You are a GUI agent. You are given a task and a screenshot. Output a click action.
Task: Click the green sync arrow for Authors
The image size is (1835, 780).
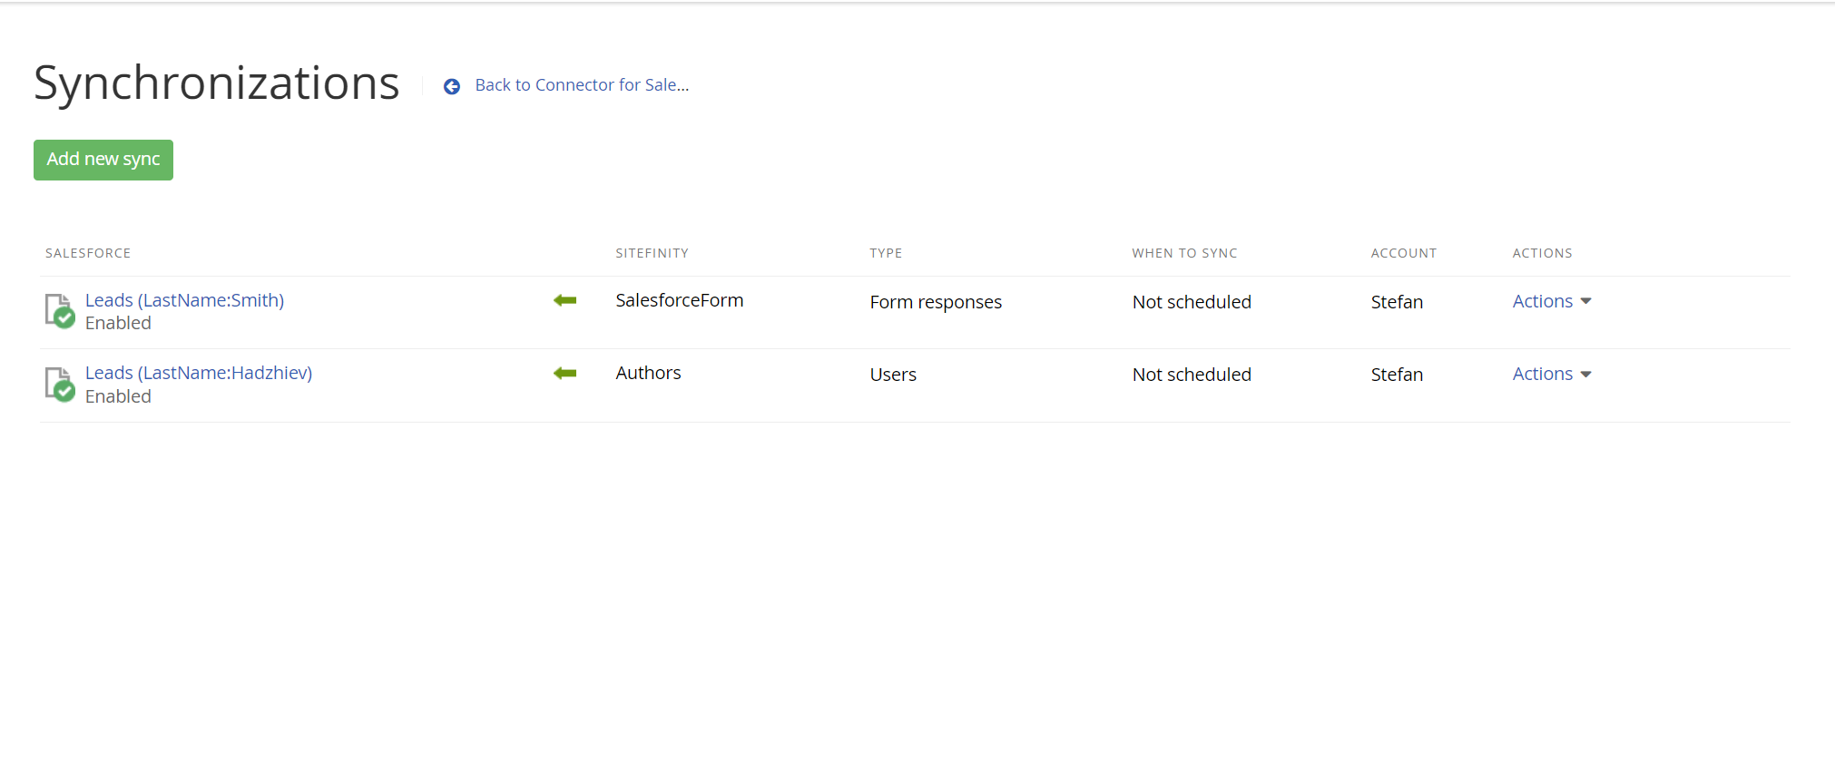coord(564,373)
